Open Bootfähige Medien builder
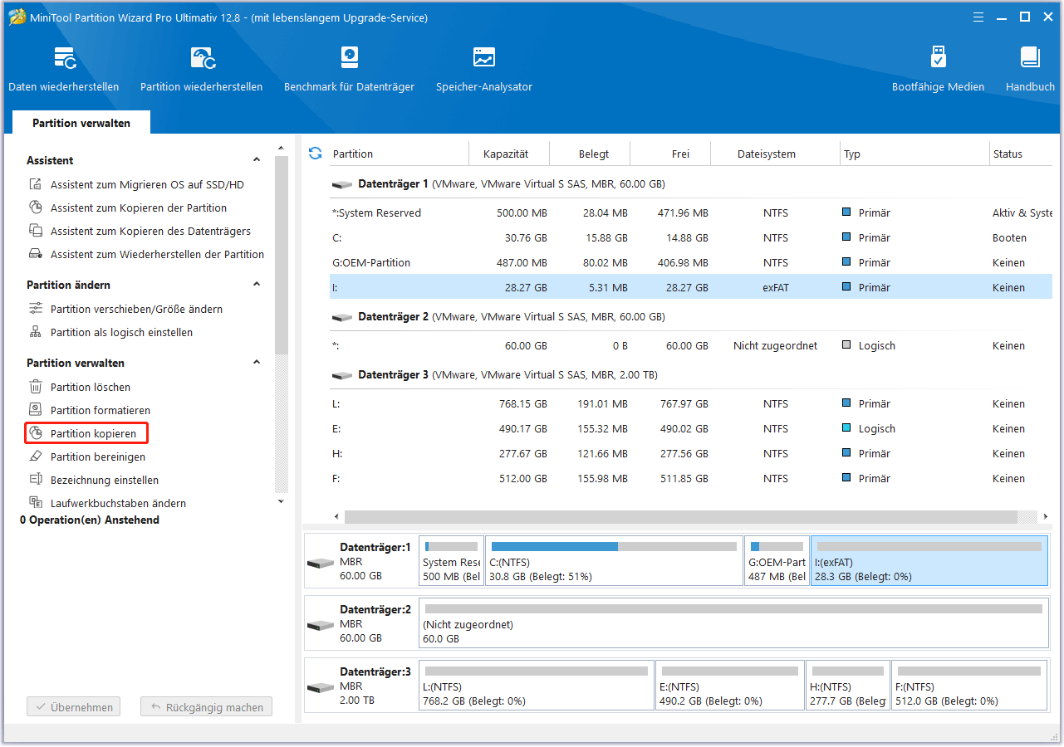This screenshot has height=747, width=1064. [938, 69]
